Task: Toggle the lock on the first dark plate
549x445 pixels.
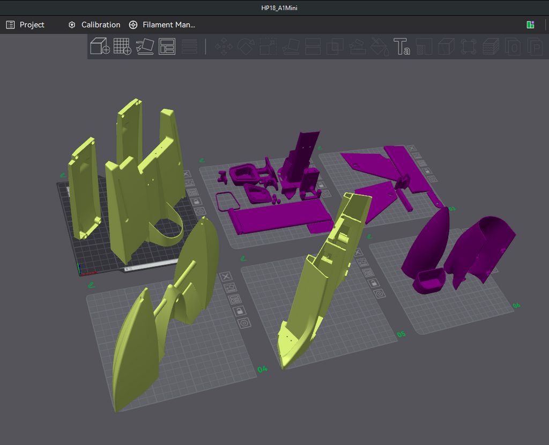Action: (196, 201)
